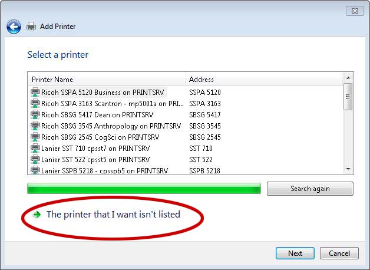The image size is (370, 270).
Task: Click the Ricoh SBSG 3545 Anthropology printer icon
Action: point(35,126)
